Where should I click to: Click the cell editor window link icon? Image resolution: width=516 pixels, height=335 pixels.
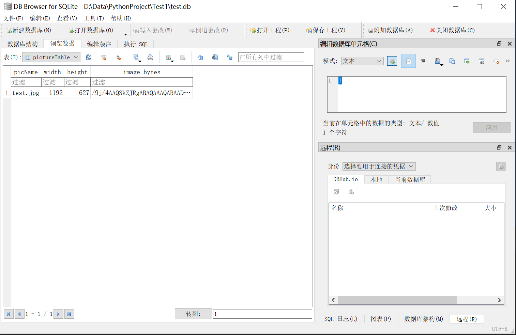[482, 61]
